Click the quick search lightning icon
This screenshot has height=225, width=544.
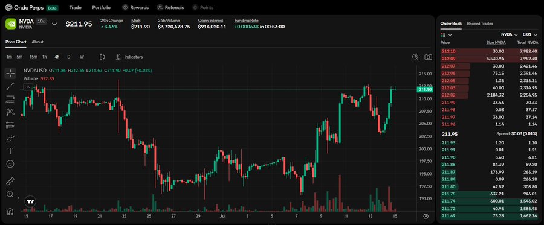pos(416,57)
